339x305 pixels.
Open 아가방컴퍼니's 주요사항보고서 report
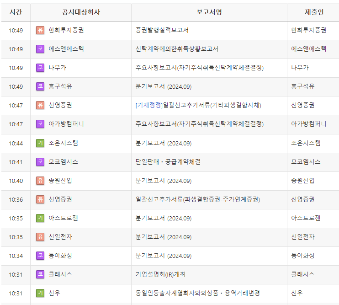click(x=200, y=124)
